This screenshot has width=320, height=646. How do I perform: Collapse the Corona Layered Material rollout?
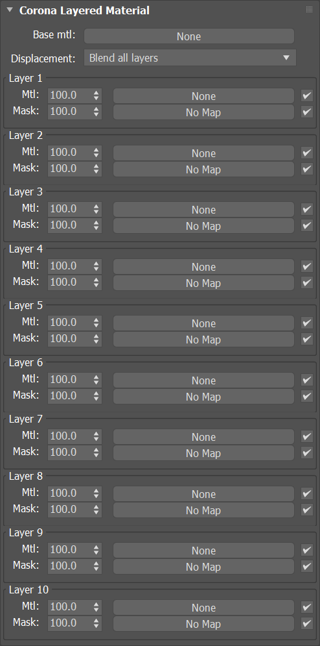(10, 10)
